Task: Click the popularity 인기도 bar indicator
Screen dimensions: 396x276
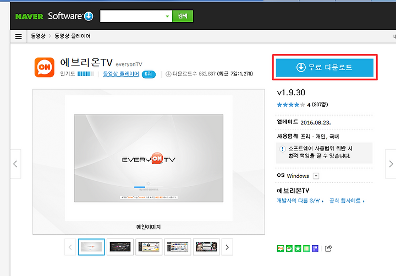Action: point(86,74)
